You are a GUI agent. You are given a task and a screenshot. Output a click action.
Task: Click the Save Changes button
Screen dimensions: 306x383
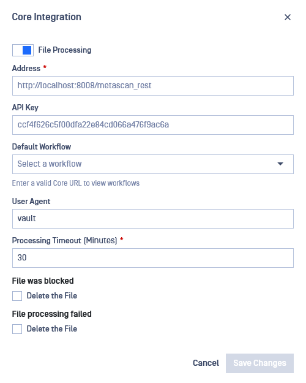point(259,363)
